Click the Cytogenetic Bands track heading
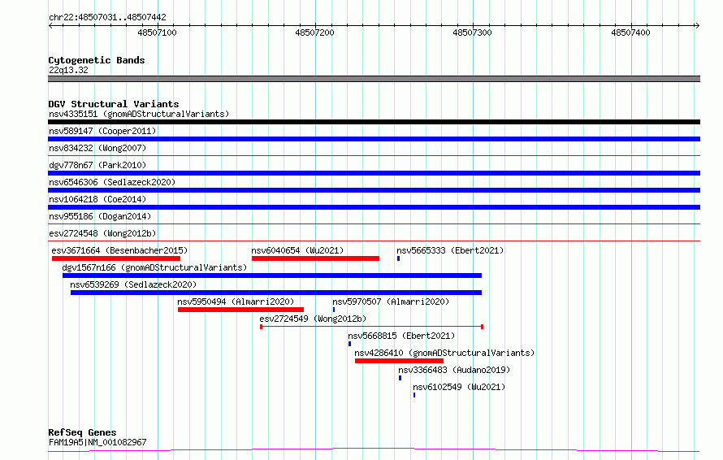 tap(97, 60)
